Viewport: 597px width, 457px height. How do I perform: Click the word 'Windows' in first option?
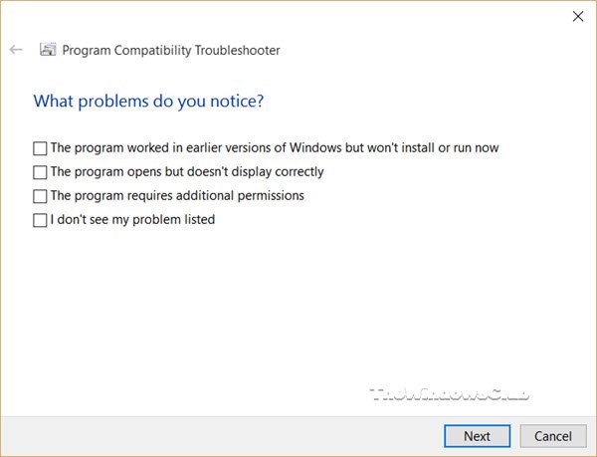[315, 147]
